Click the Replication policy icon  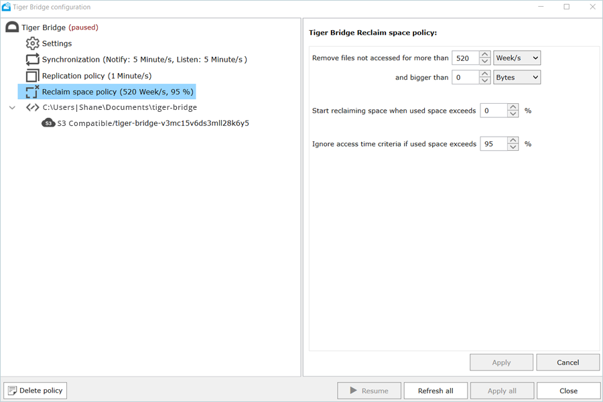tap(32, 76)
